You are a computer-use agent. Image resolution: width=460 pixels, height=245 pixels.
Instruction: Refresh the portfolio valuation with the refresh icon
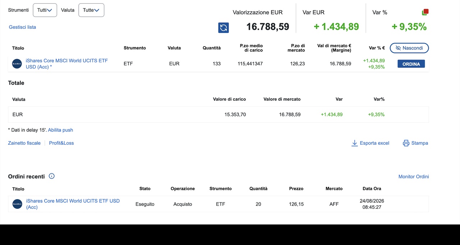click(x=224, y=28)
